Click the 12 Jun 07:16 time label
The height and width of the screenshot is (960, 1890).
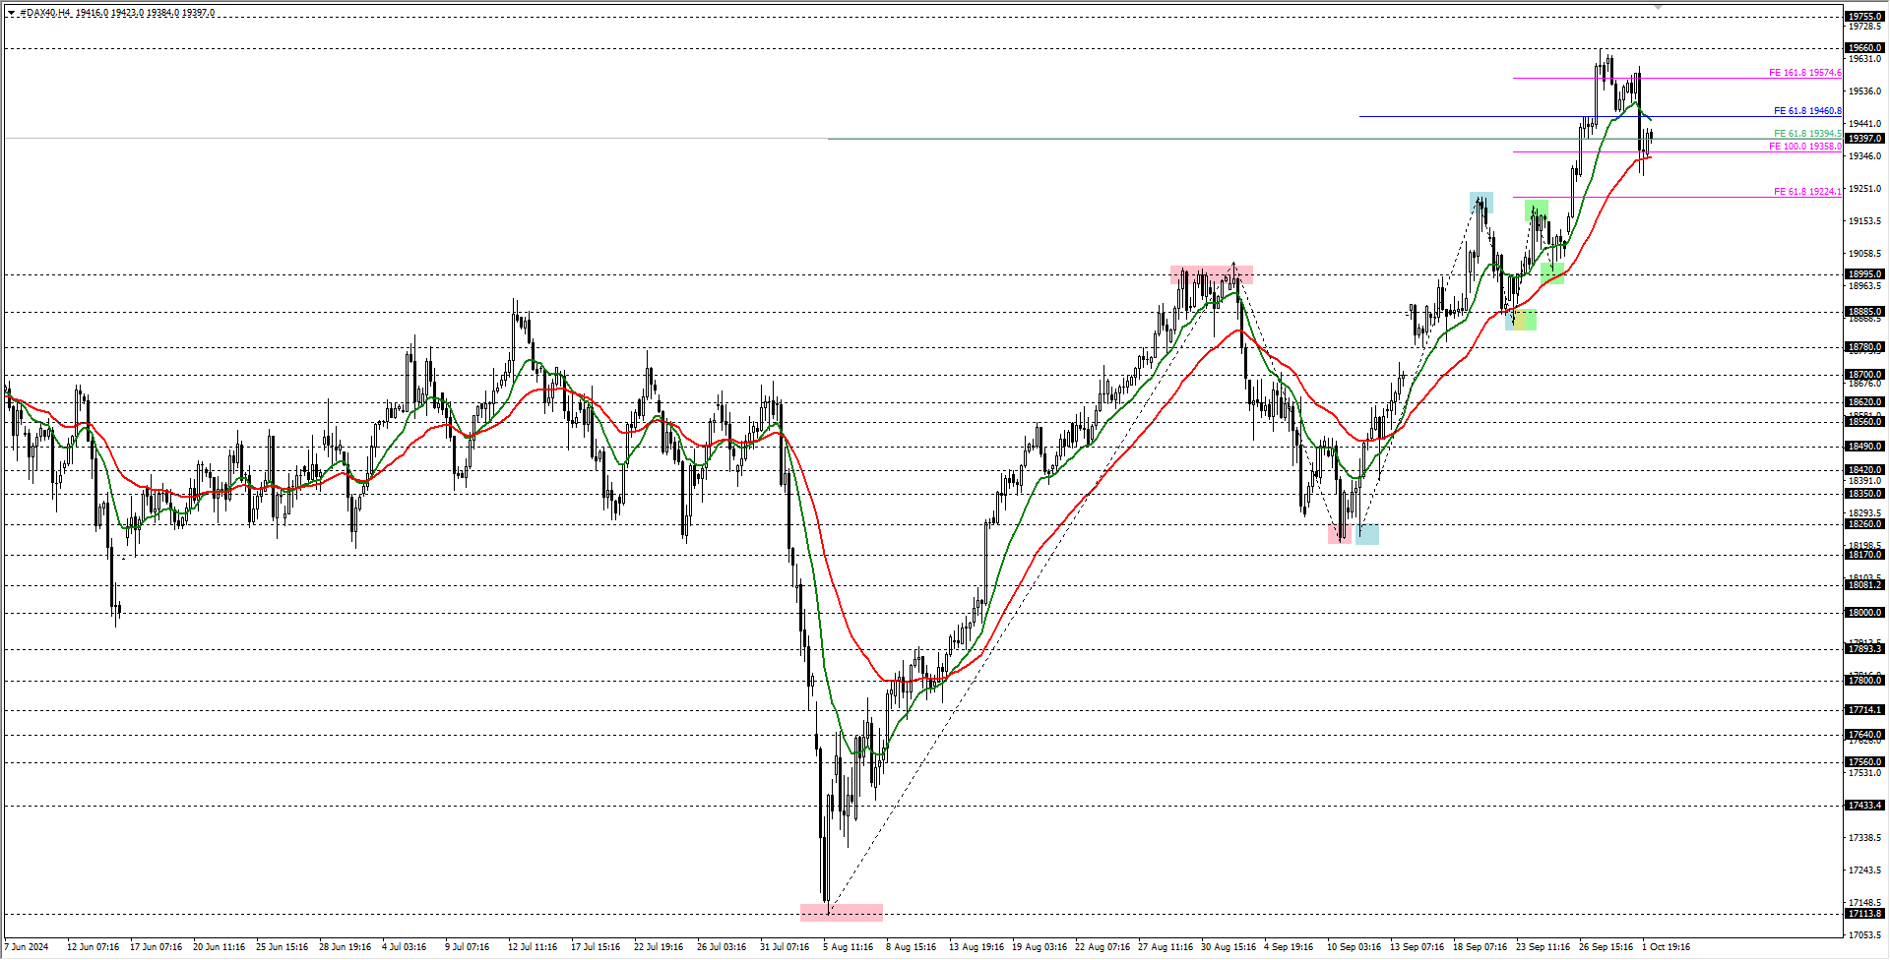click(x=93, y=947)
